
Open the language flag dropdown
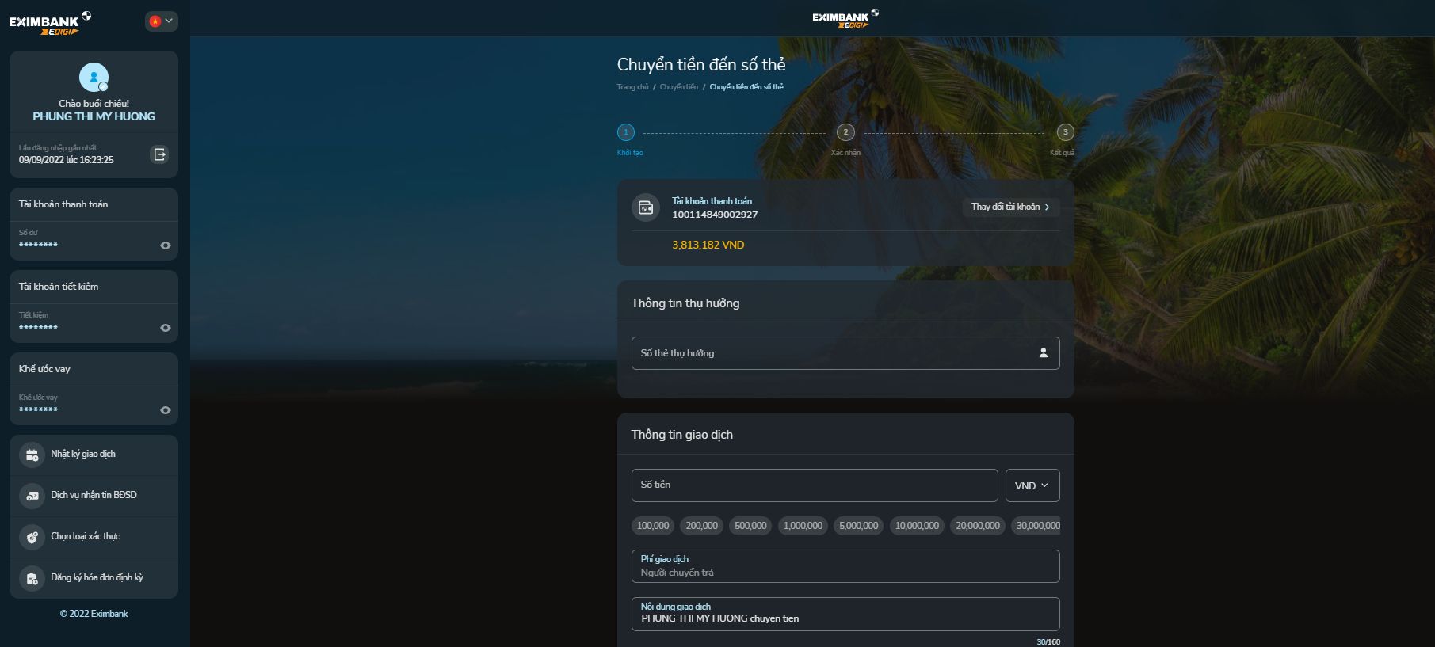coord(161,21)
